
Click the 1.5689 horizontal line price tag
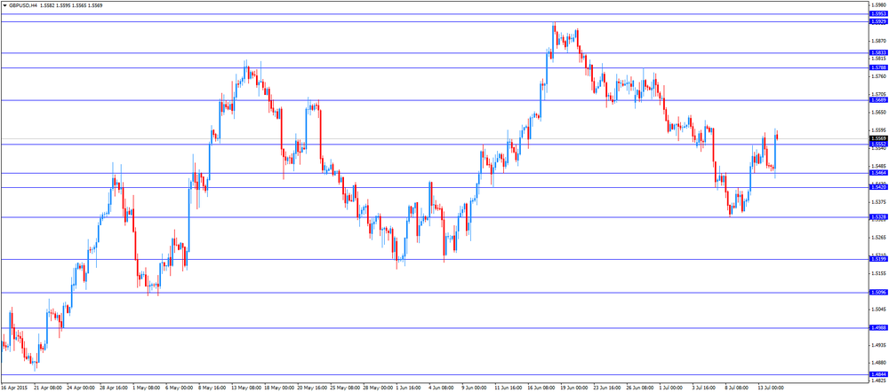[x=877, y=100]
